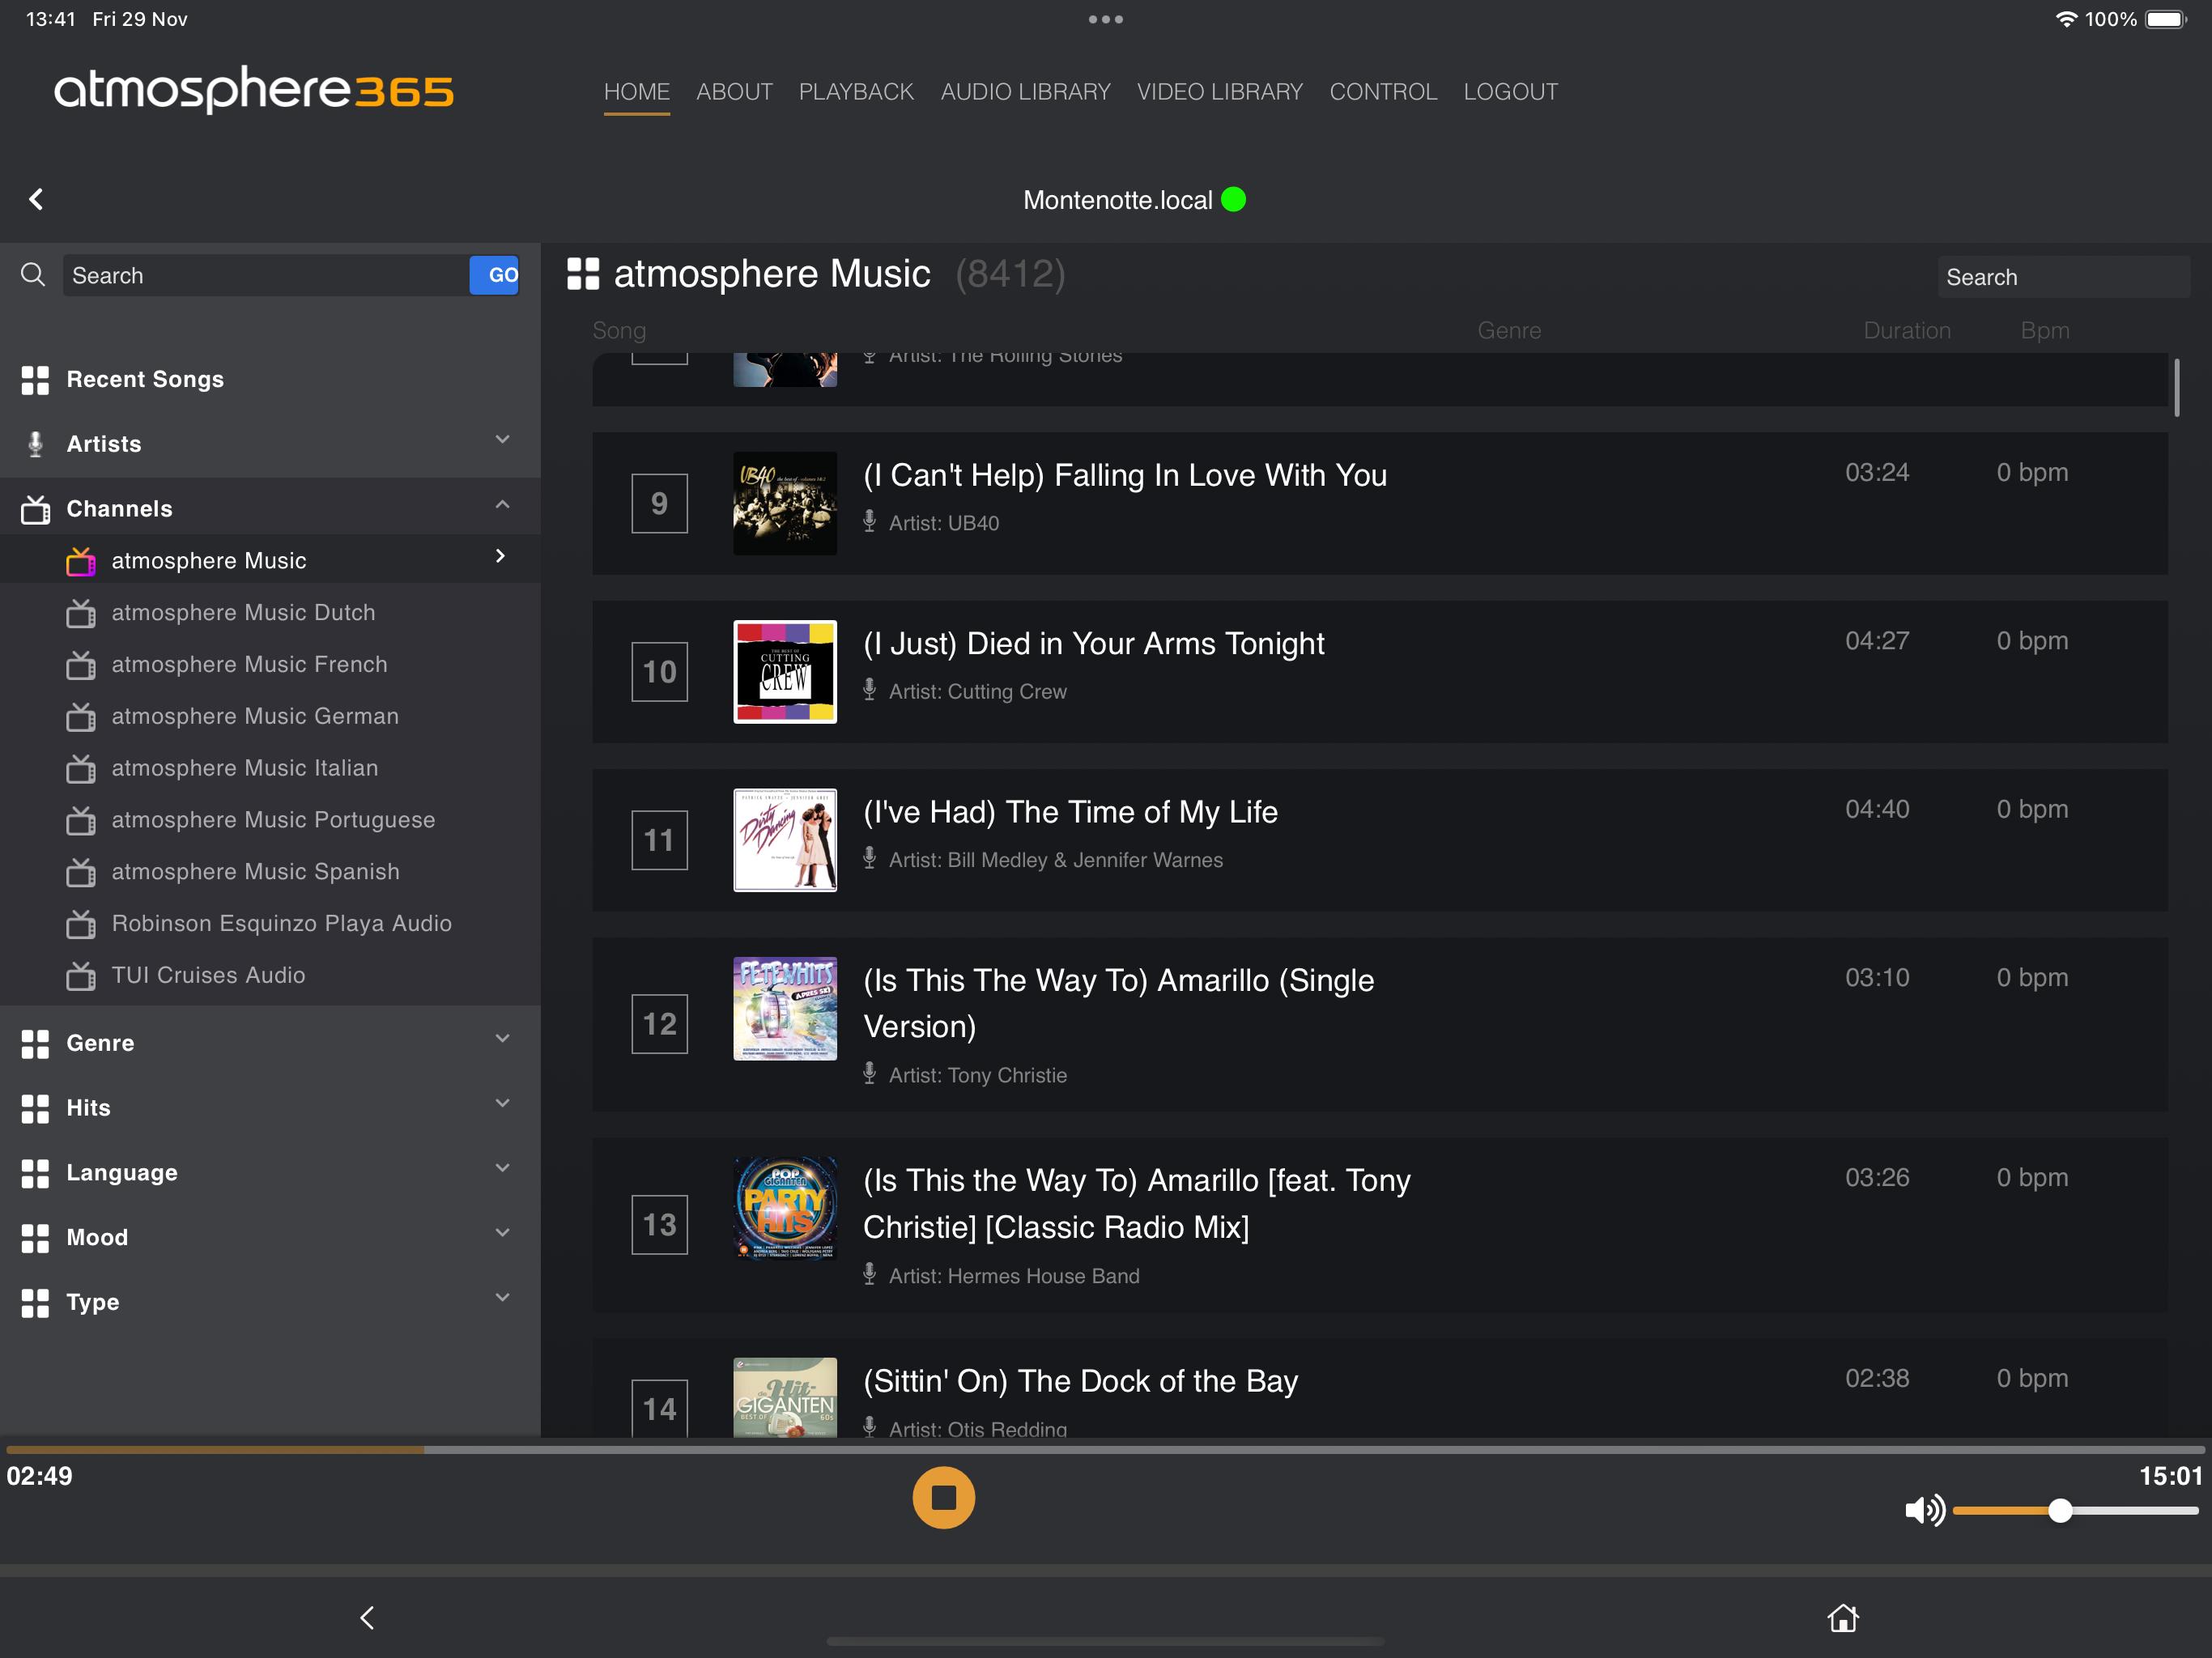Select the atmosphere Music French channel icon

pyautogui.click(x=81, y=665)
